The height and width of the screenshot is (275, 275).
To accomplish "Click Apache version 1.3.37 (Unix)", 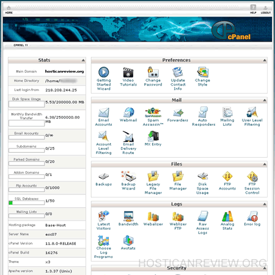I will (x=59, y=271).
